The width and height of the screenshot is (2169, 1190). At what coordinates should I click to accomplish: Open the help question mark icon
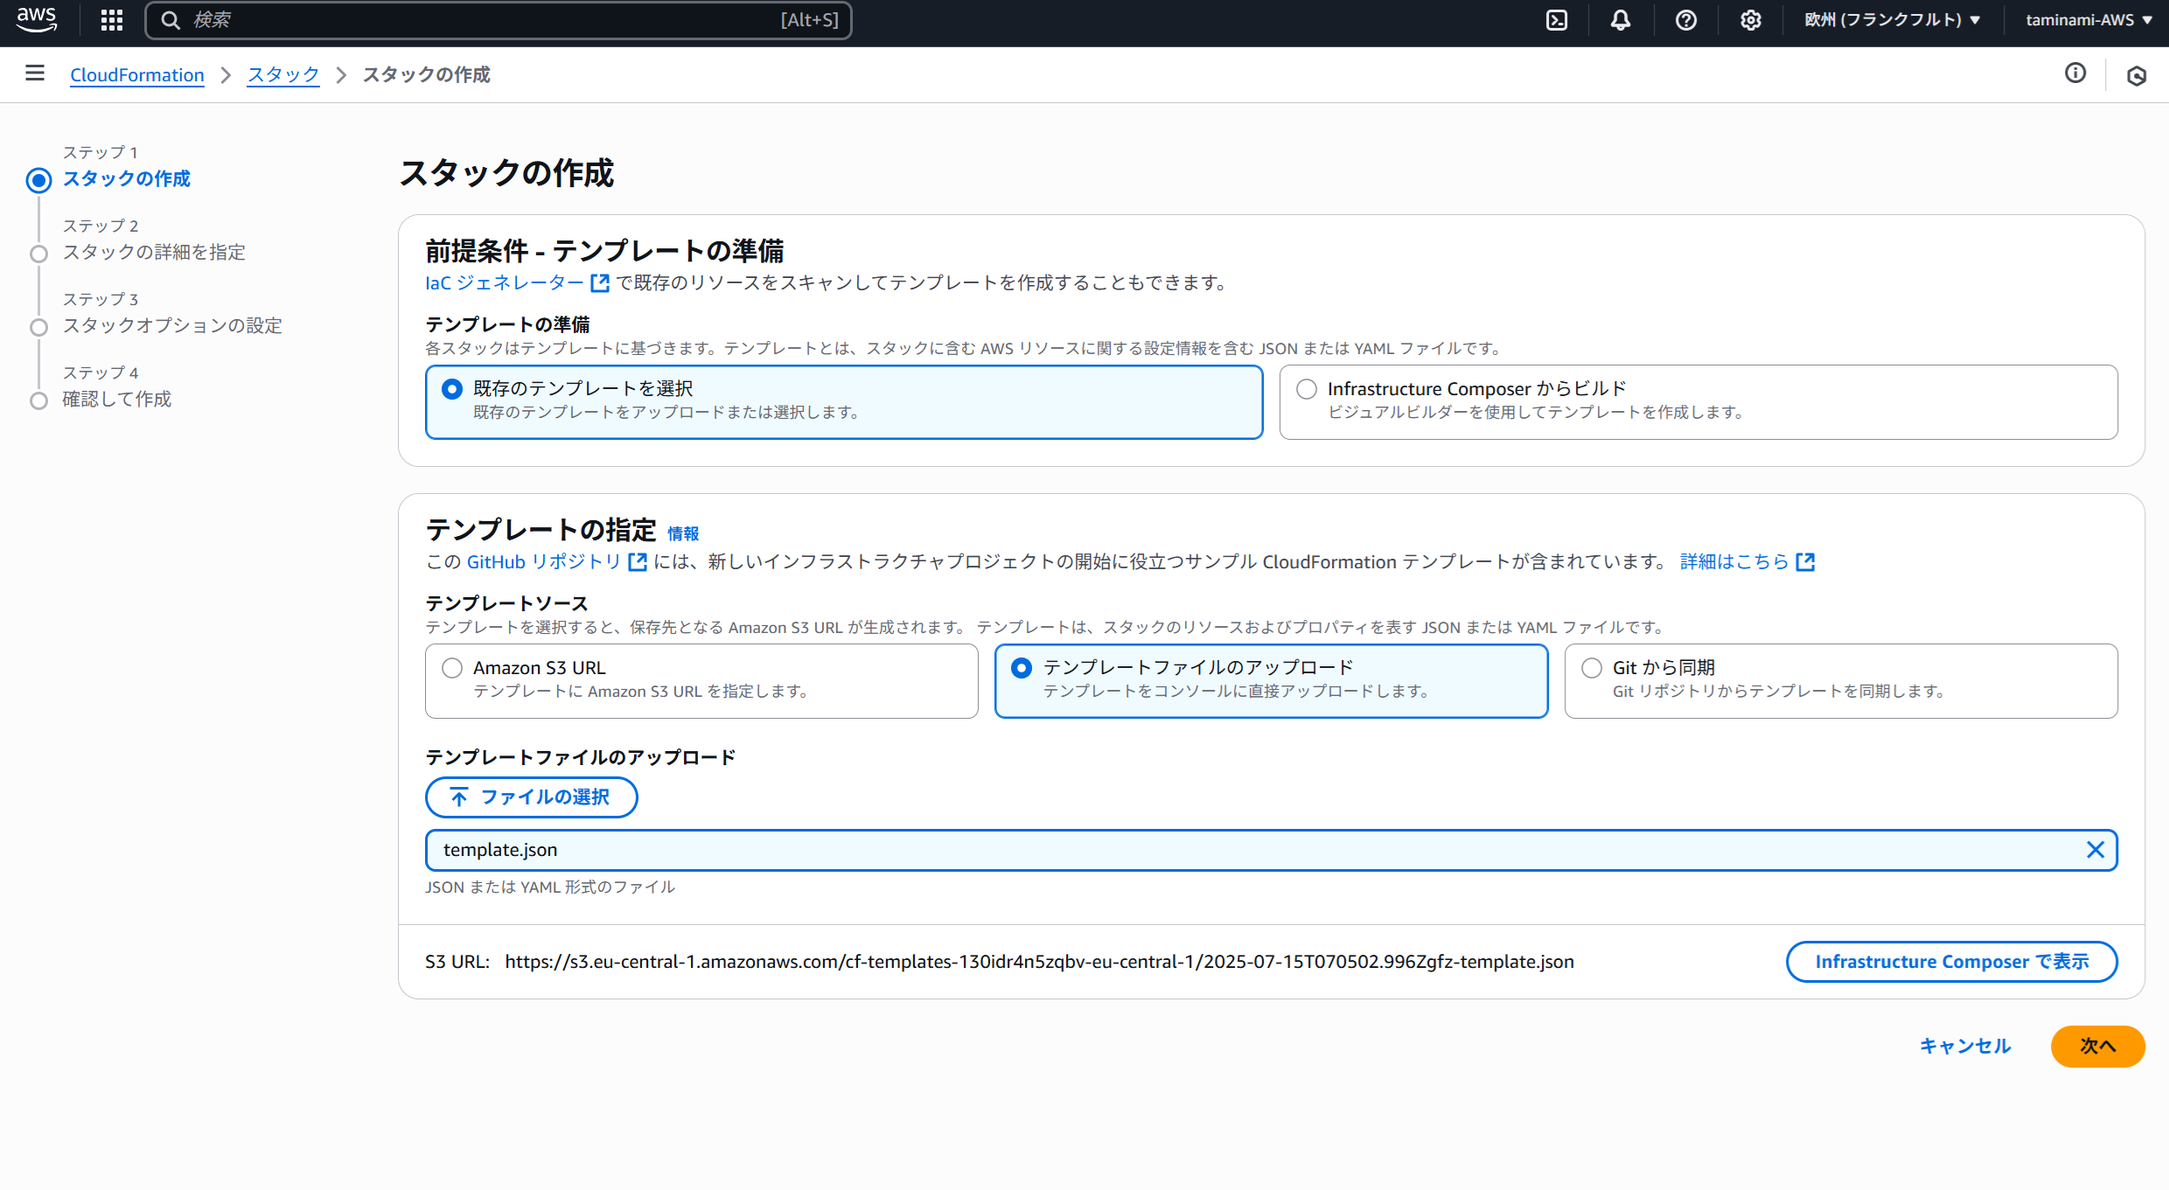click(1685, 20)
